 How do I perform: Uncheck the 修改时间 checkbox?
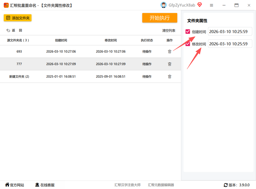click(188, 44)
